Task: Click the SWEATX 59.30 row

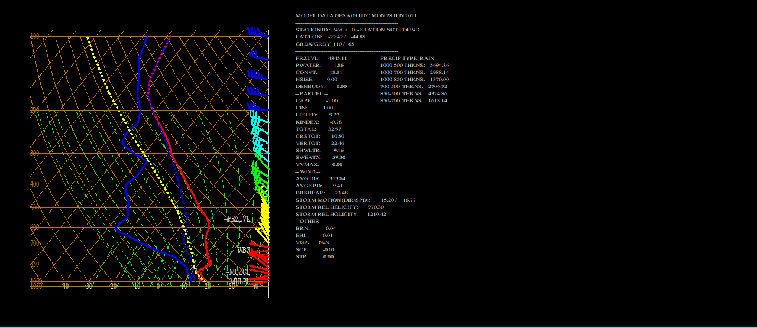Action: tap(321, 157)
